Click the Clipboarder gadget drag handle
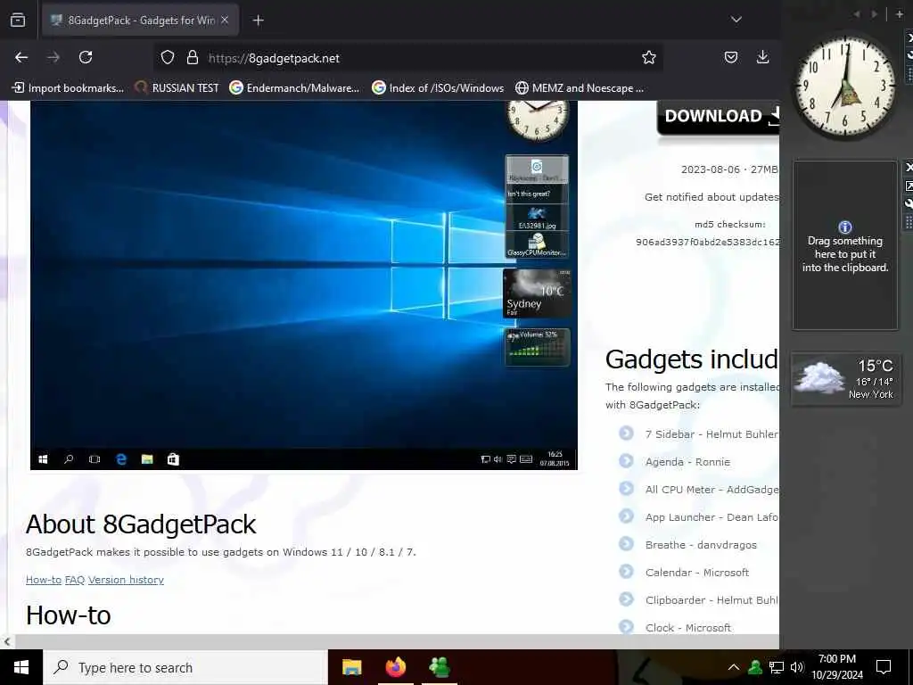 click(909, 222)
